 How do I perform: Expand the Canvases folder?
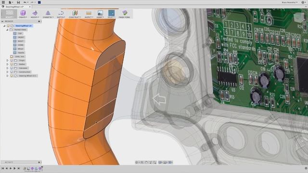tap(8, 68)
